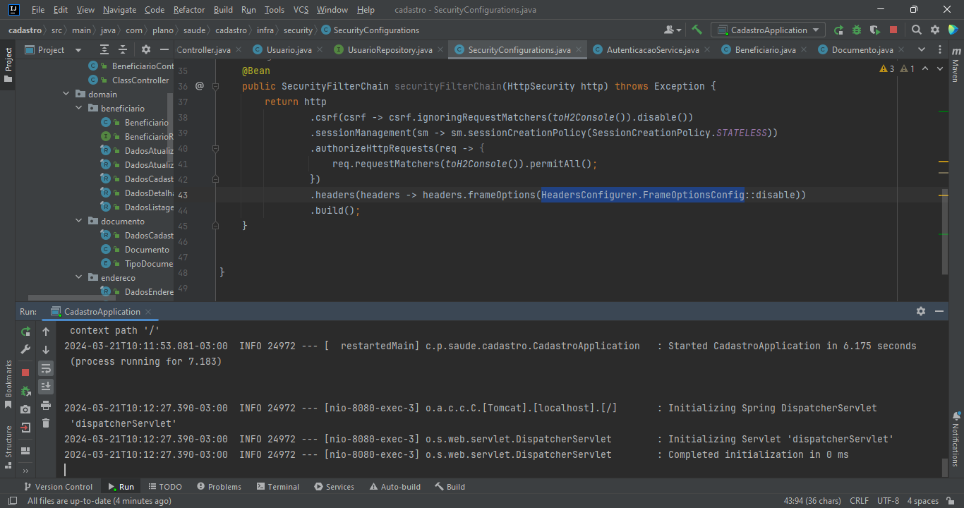Open the Navigate menu

pos(119,10)
